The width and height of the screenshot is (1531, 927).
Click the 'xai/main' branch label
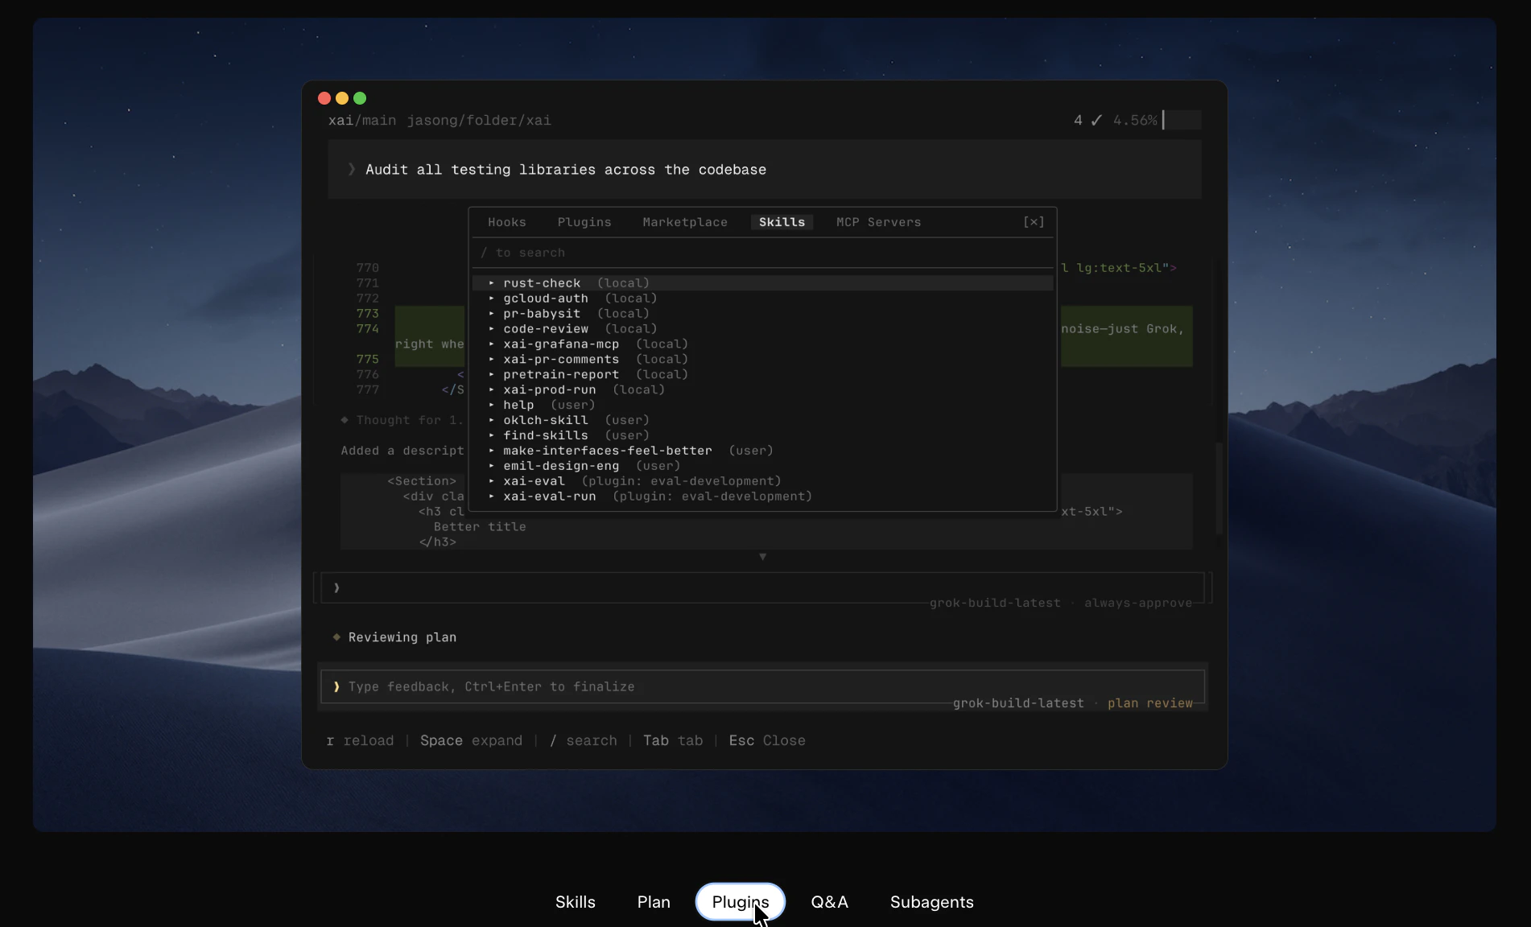coord(362,121)
